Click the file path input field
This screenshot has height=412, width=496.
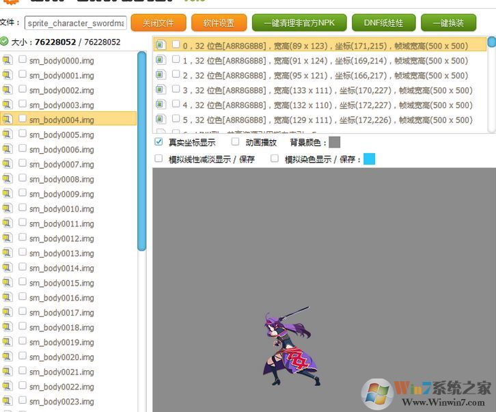(x=75, y=23)
